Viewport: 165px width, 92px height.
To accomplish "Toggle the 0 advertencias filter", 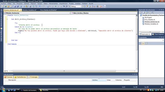I will [x=20, y=77].
